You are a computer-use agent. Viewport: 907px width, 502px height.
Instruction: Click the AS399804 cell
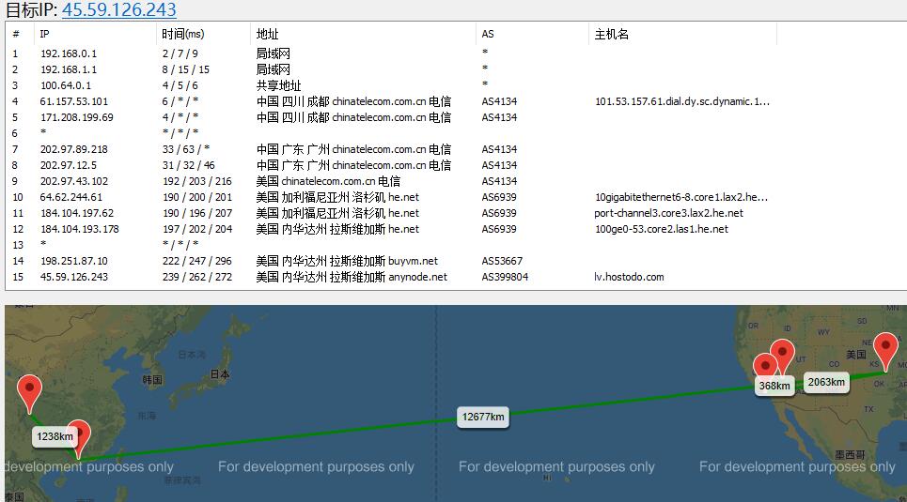tap(505, 277)
